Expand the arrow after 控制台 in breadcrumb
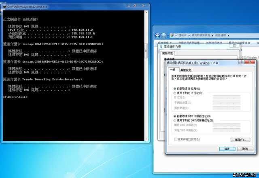Viewport: 259px width, 178px height. pyautogui.click(x=189, y=36)
